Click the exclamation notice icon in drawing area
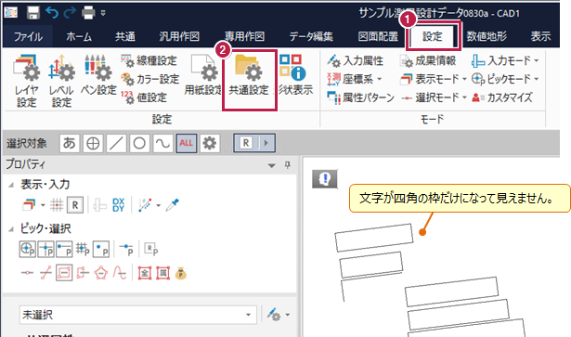 (x=324, y=178)
